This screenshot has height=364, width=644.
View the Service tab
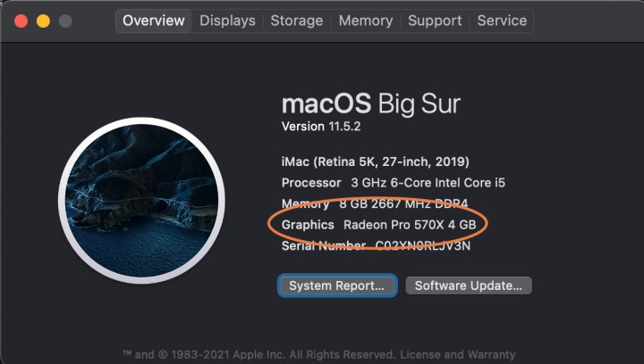502,21
